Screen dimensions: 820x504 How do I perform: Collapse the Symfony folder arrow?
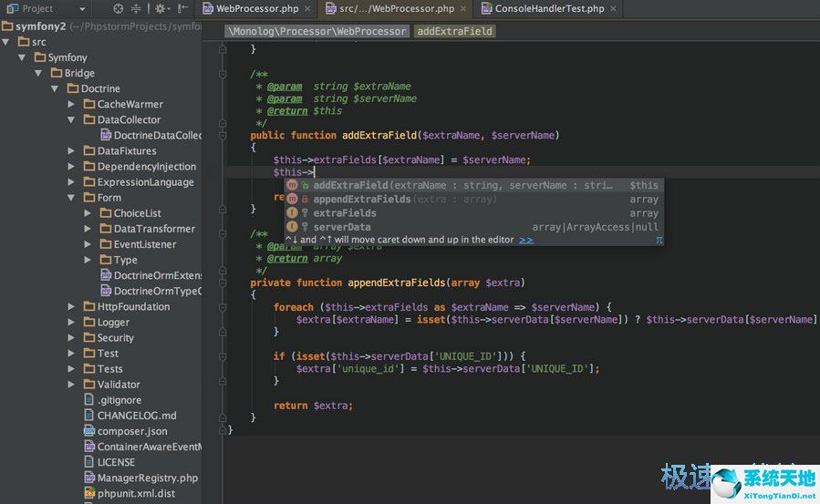point(22,57)
